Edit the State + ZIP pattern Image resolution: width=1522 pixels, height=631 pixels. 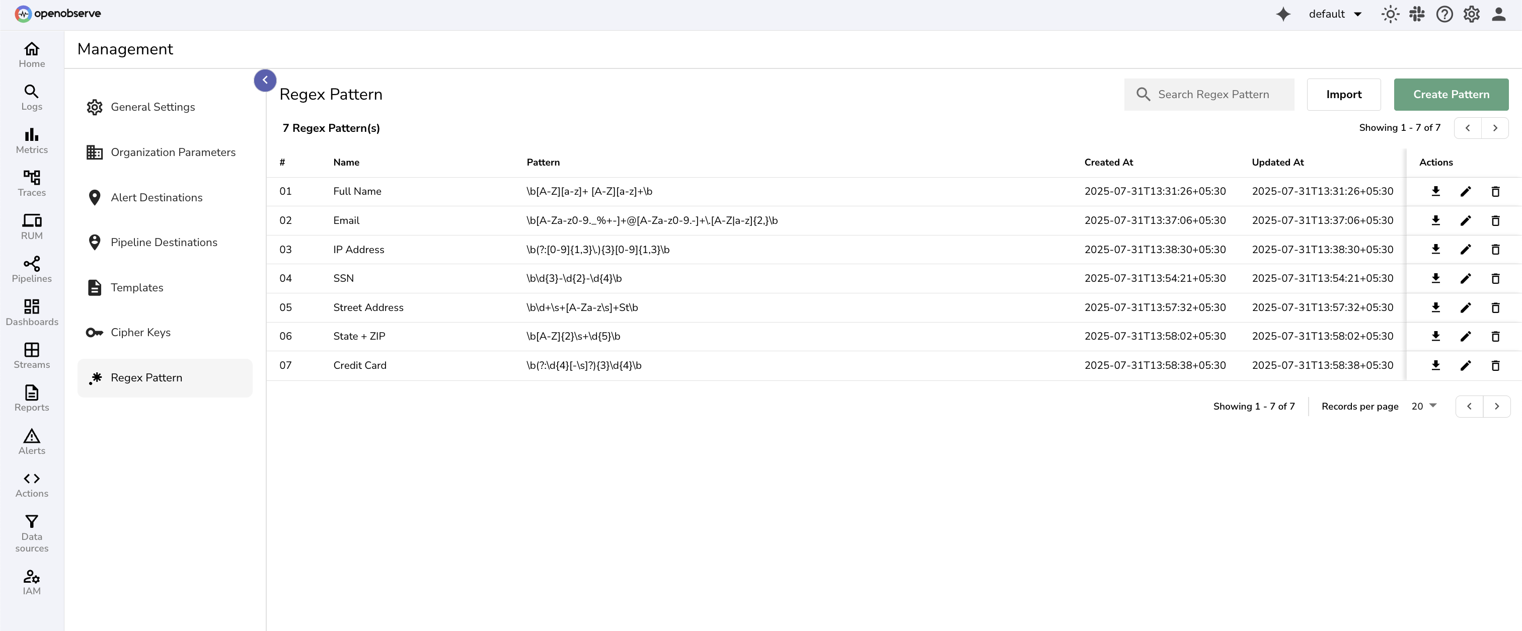pyautogui.click(x=1465, y=337)
